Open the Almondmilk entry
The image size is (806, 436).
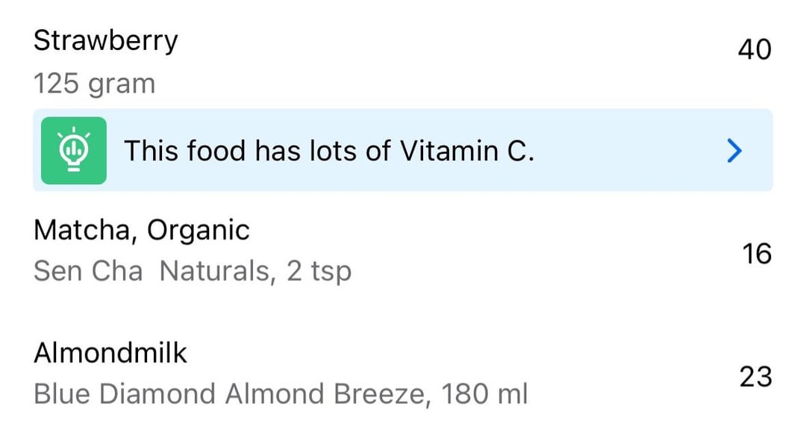pyautogui.click(x=403, y=374)
